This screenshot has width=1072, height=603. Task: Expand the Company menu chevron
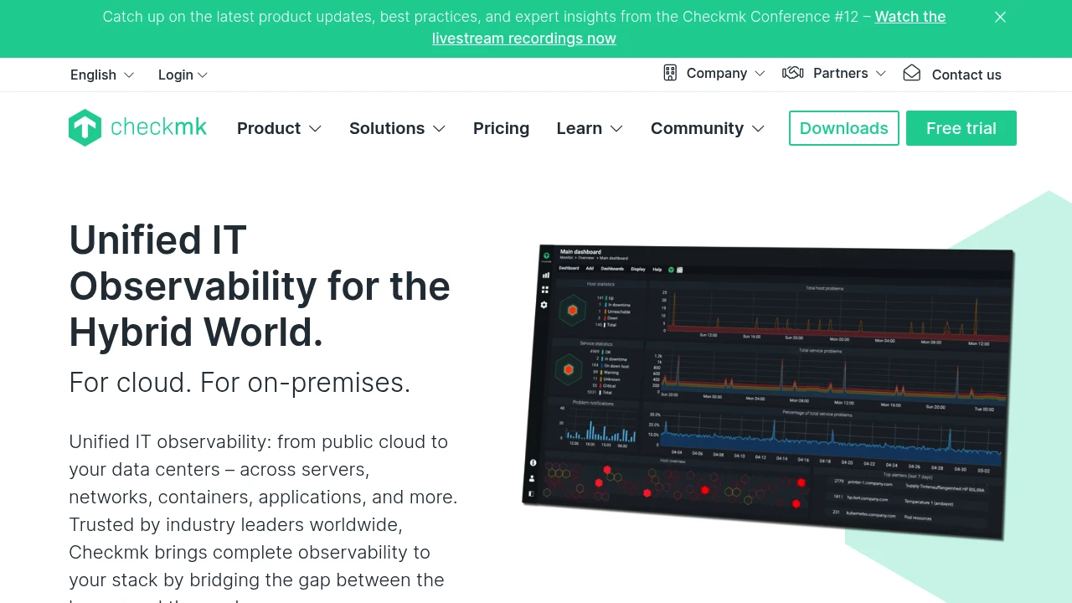pos(760,74)
